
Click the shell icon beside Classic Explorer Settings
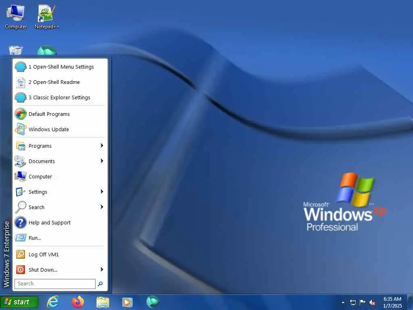tap(21, 98)
